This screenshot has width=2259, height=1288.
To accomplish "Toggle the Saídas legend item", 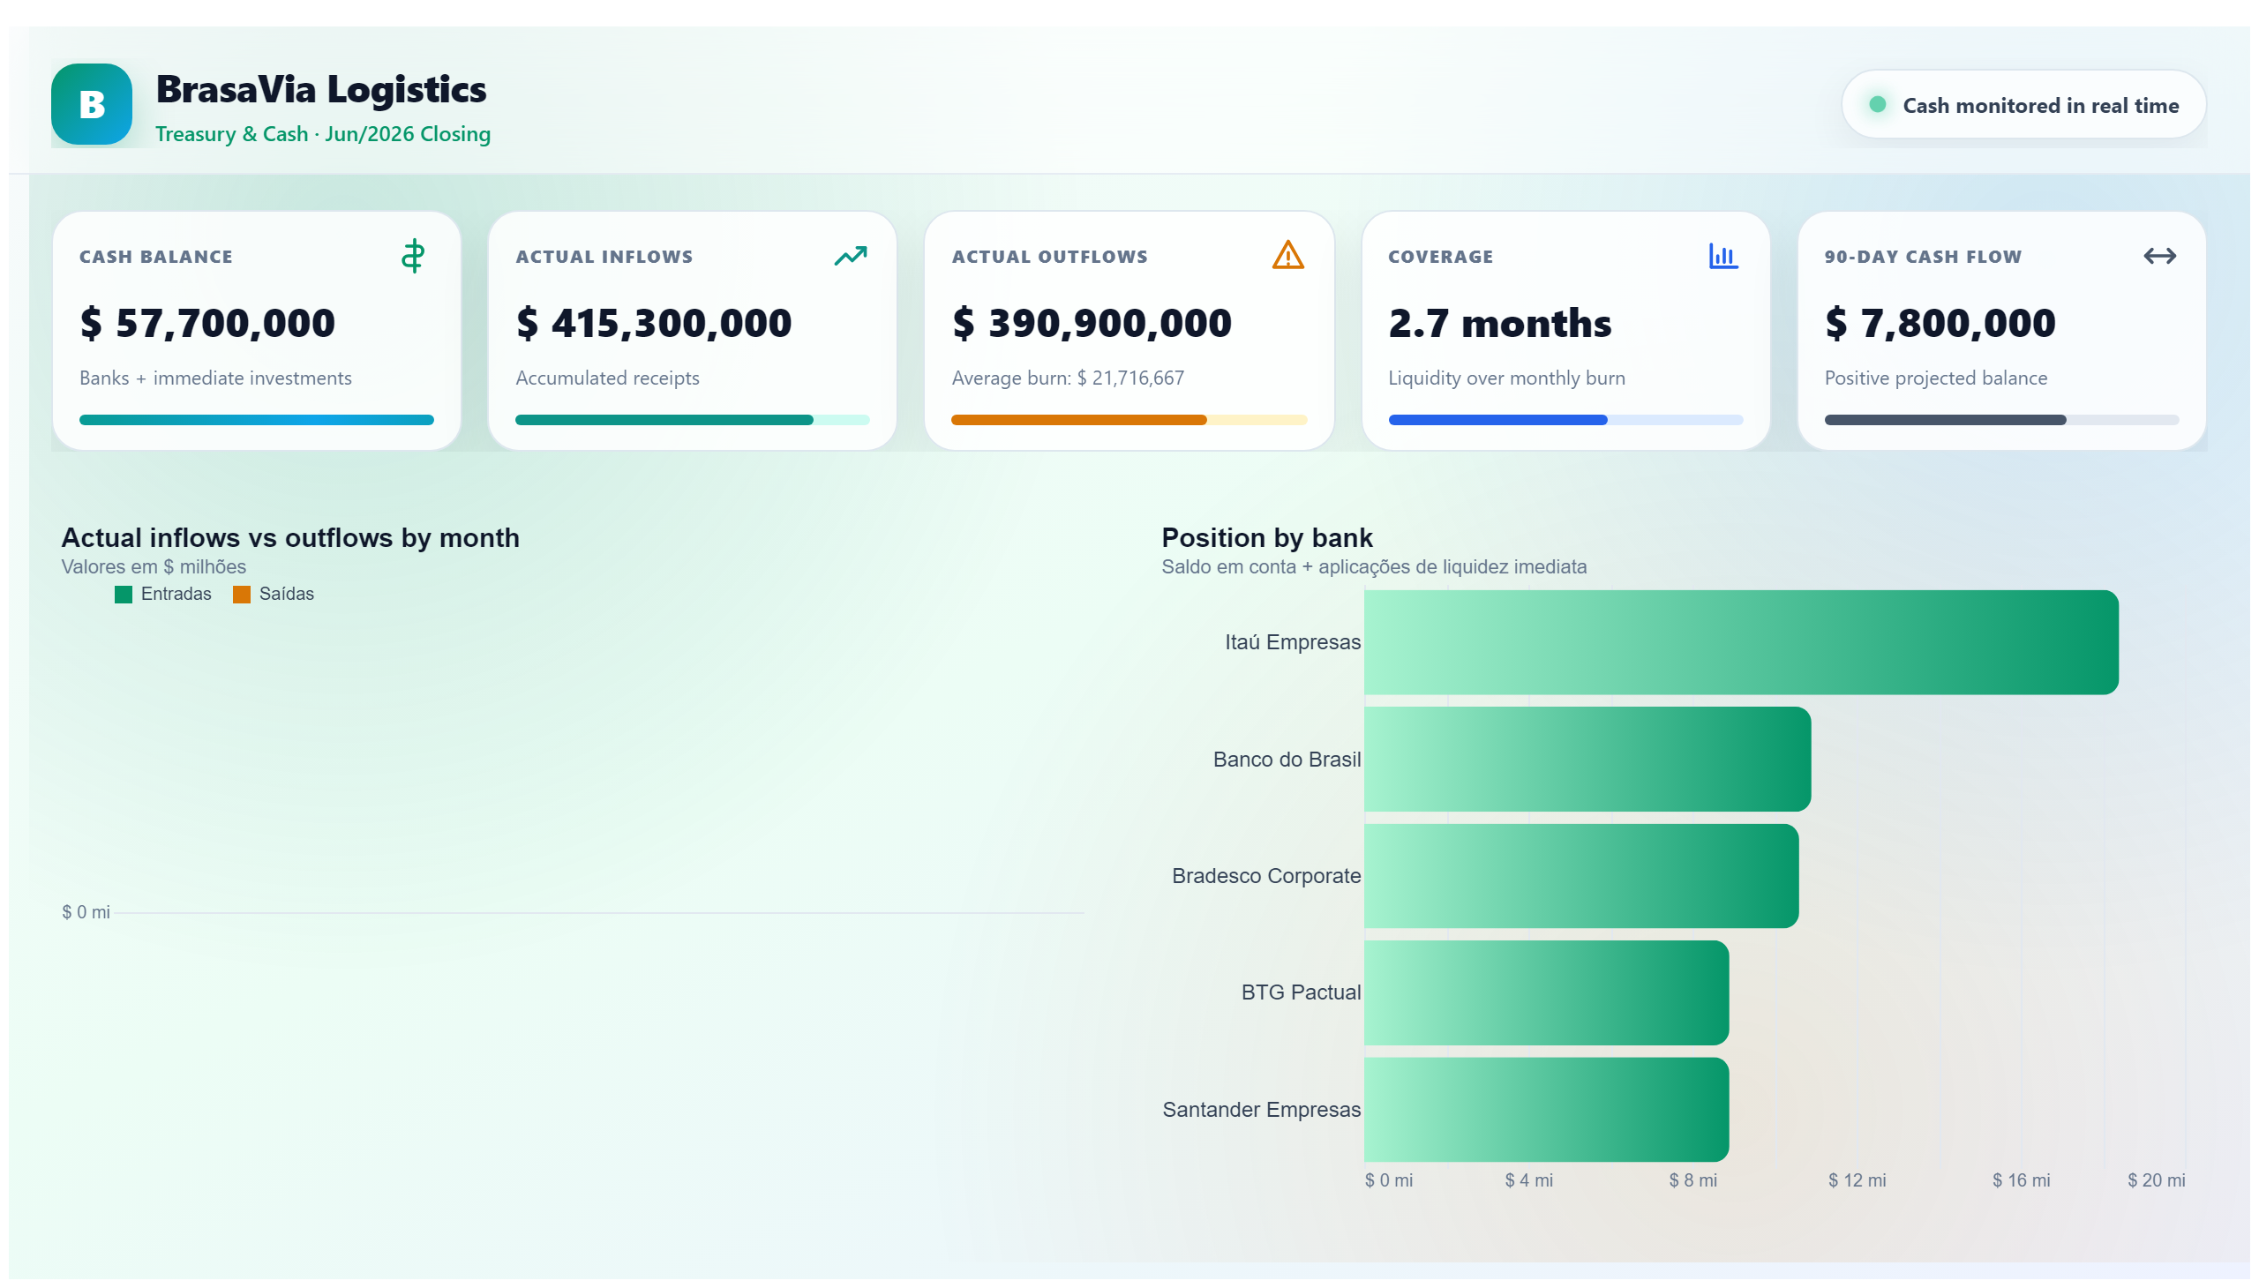I will (x=274, y=594).
